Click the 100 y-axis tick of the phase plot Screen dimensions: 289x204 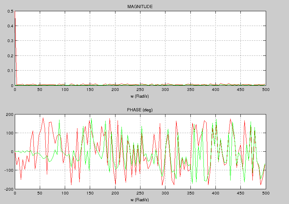[x=10, y=133]
